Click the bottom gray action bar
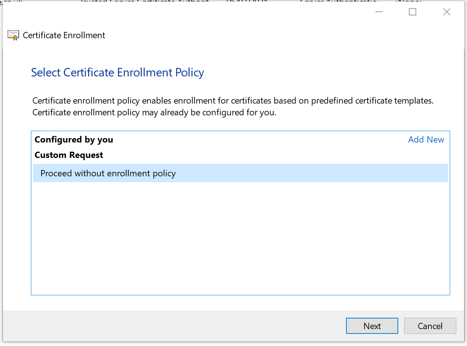Image resolution: width=467 pixels, height=346 pixels. (x=184, y=326)
